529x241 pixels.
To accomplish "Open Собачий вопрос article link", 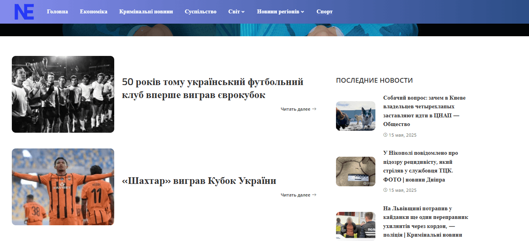I will (x=425, y=111).
